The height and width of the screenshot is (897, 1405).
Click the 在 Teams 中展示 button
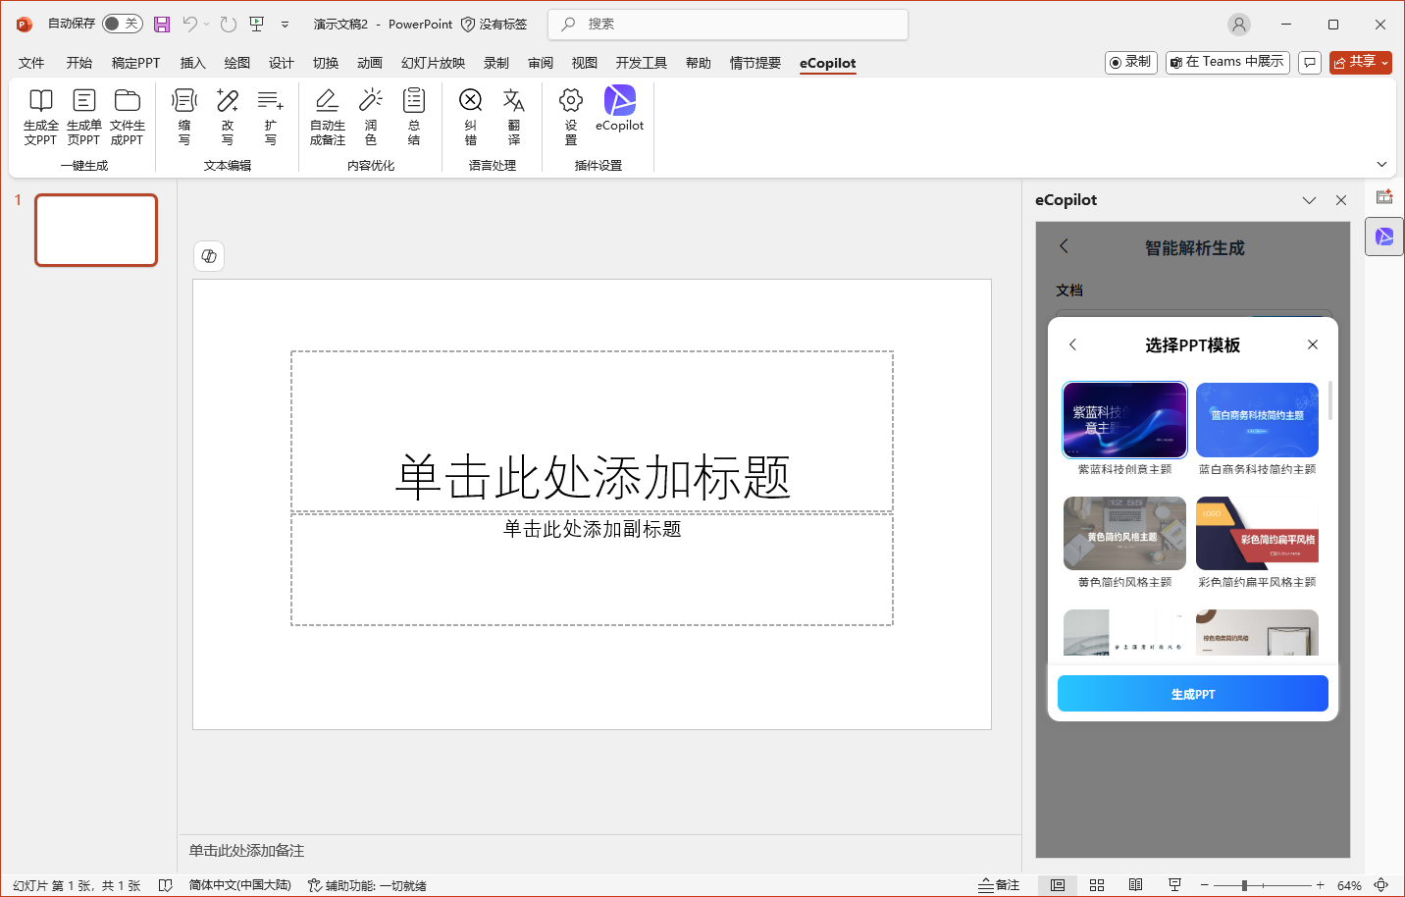[1227, 62]
